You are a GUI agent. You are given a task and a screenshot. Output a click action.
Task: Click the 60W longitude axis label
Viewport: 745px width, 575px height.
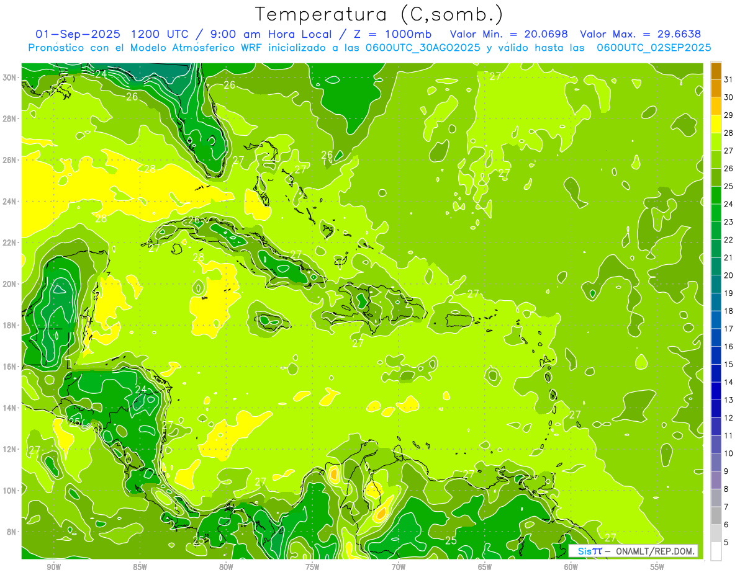571,567
